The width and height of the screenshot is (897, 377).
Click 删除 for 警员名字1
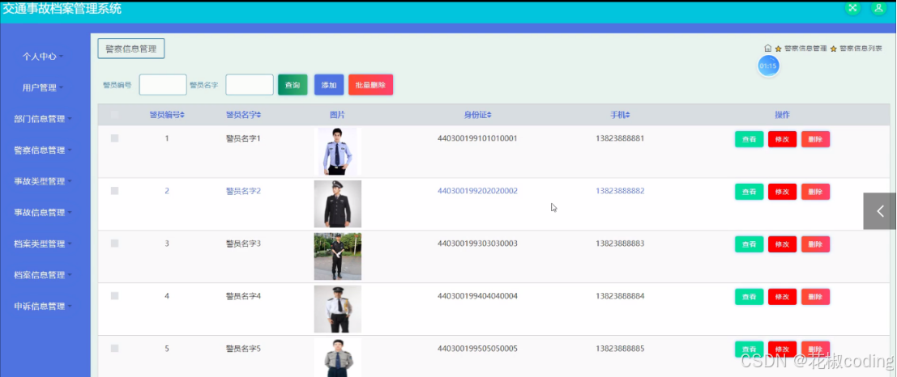pos(815,139)
